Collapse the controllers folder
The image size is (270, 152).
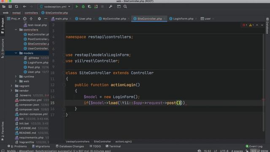[16, 30]
